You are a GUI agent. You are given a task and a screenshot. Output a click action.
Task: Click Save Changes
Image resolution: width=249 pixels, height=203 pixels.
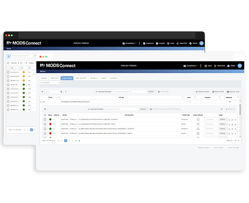click(219, 148)
